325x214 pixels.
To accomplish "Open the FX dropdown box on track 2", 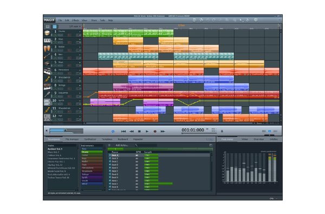I will pos(79,42).
